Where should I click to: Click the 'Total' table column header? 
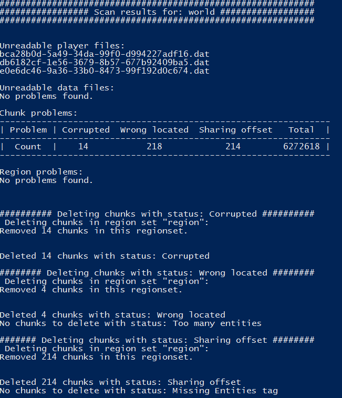pyautogui.click(x=301, y=130)
